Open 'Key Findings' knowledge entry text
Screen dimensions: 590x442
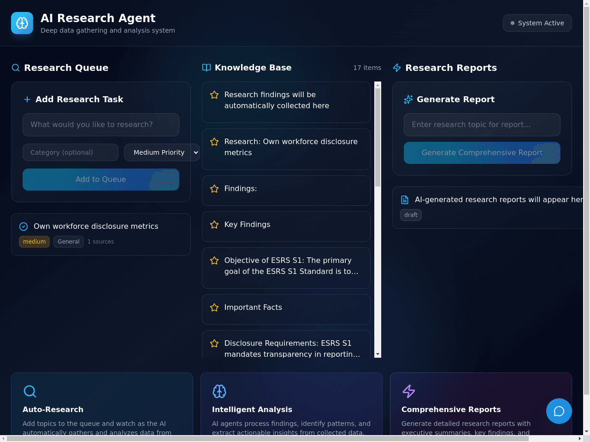point(248,225)
